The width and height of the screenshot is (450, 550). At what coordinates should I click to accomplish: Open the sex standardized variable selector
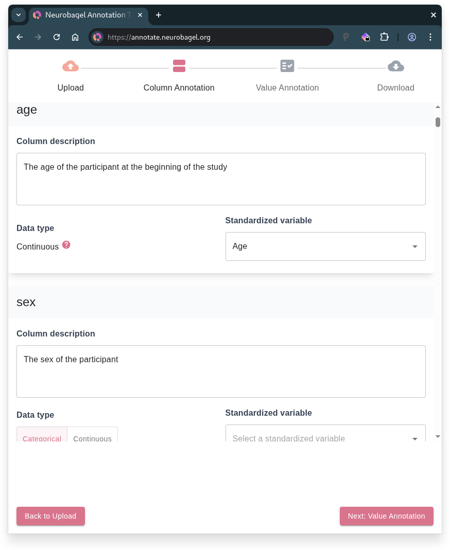point(325,438)
